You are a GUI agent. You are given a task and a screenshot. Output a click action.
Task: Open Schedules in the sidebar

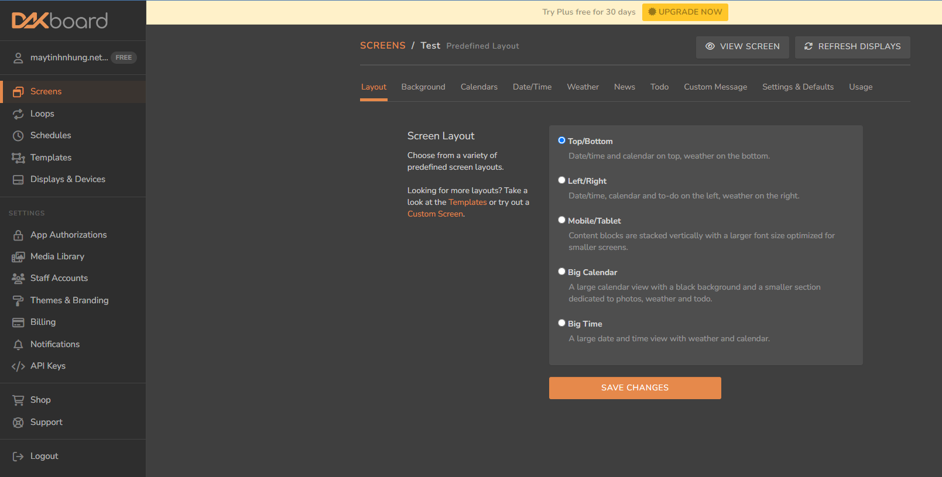pyautogui.click(x=51, y=135)
